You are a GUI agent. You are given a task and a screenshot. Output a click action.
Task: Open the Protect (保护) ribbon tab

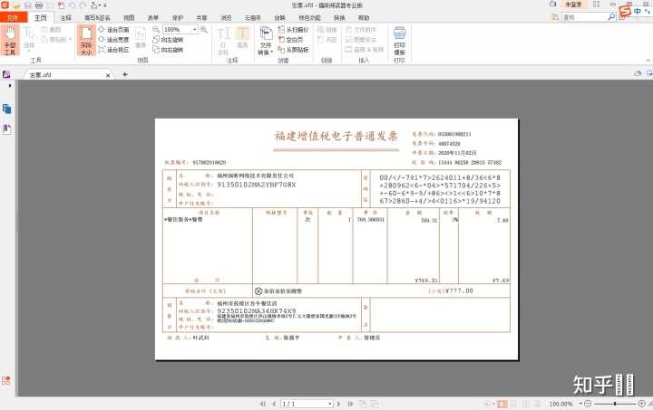point(178,17)
